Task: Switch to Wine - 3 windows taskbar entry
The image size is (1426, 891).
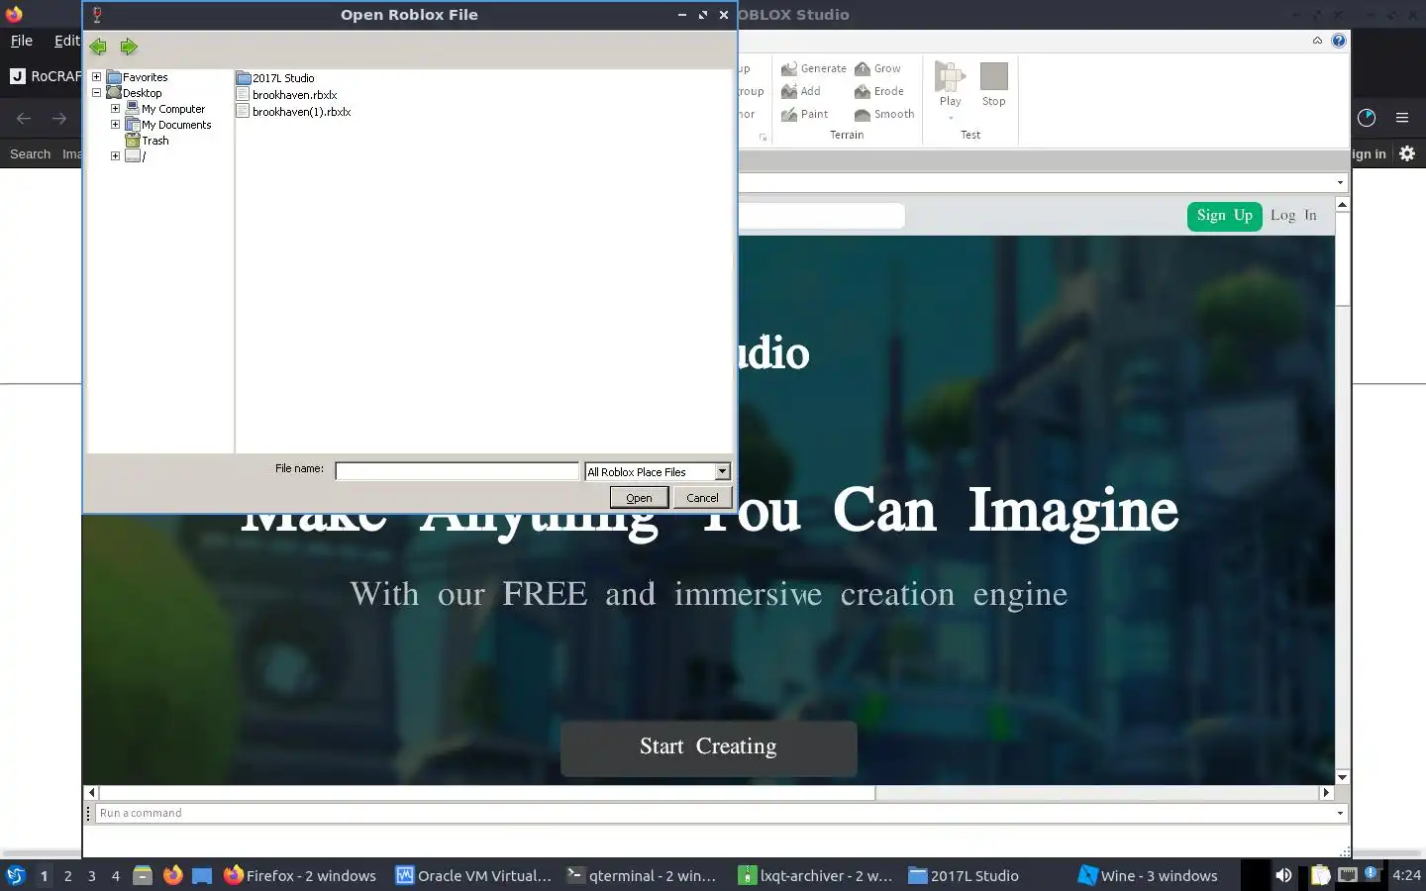Action: (x=1148, y=875)
